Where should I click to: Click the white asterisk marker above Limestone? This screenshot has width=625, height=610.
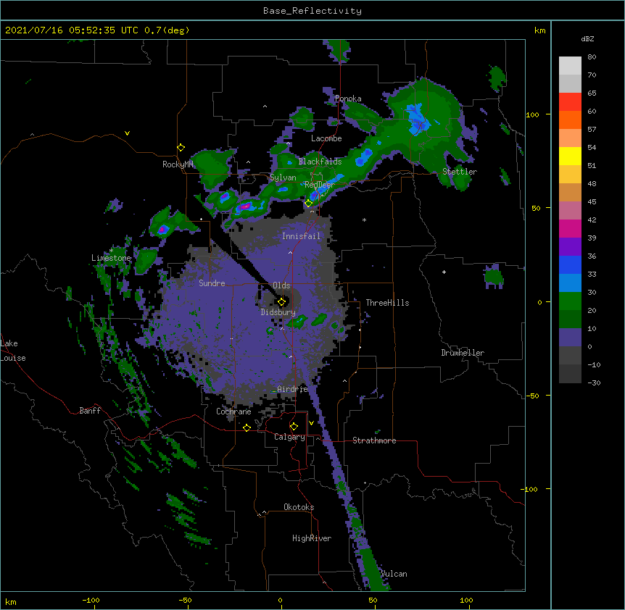(x=112, y=250)
